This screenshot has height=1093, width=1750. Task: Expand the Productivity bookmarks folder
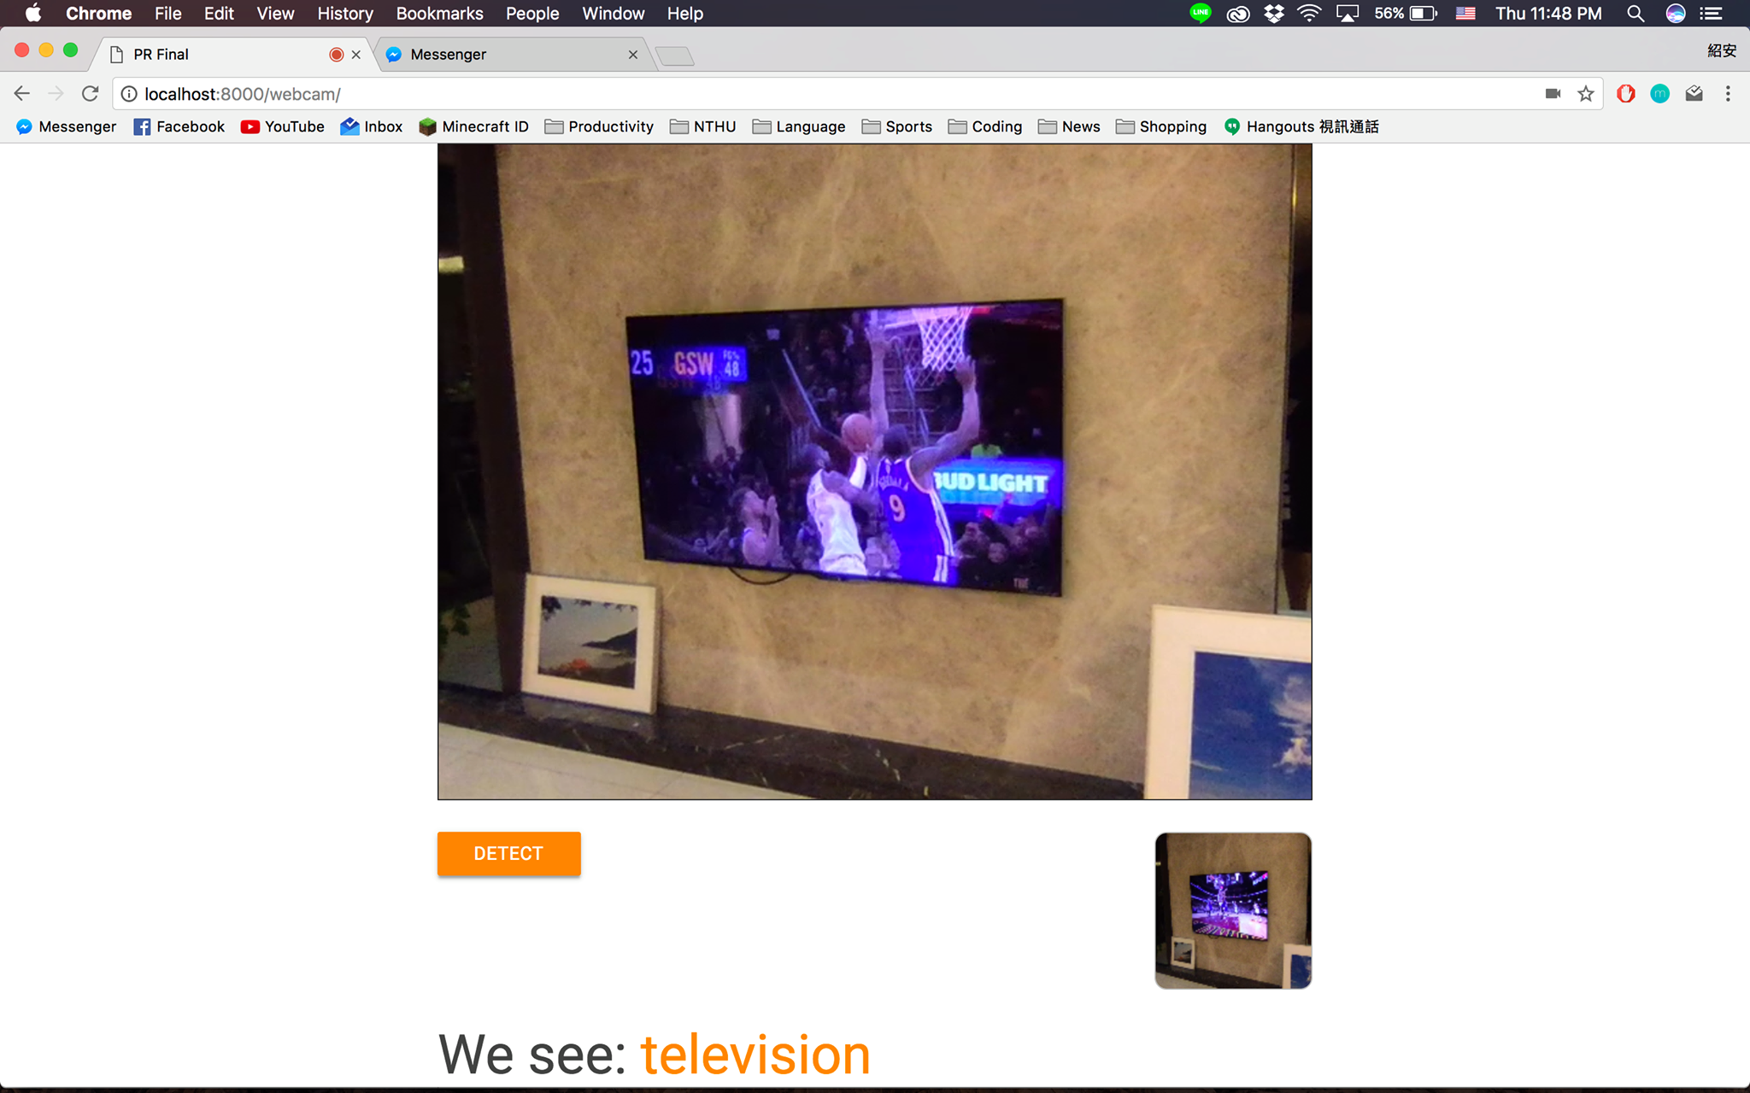(x=599, y=126)
